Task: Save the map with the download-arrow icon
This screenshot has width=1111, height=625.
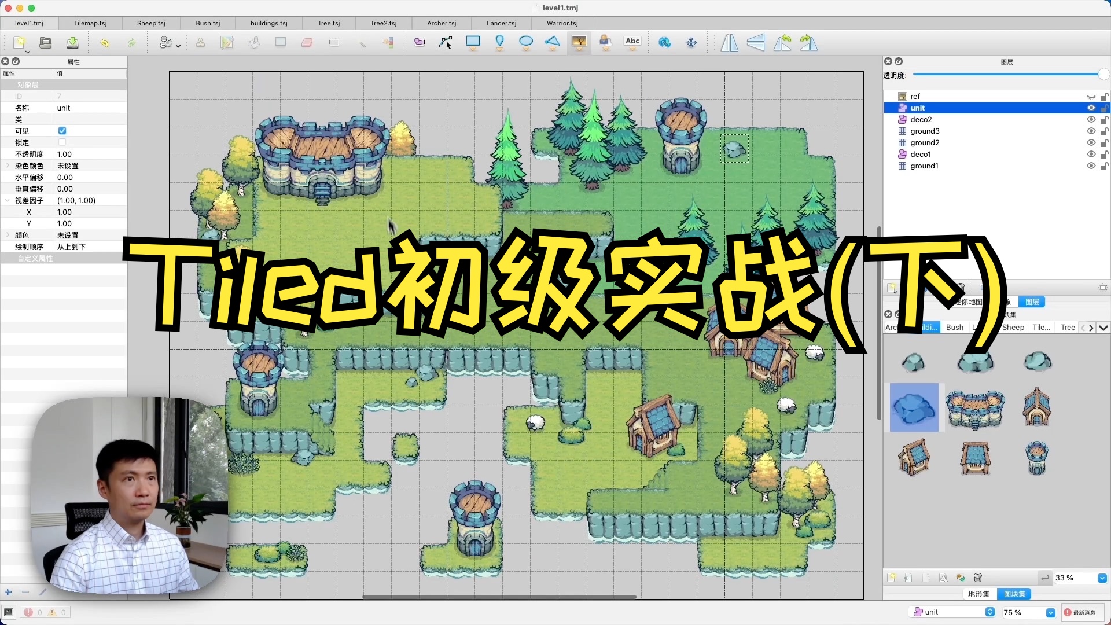Action: pyautogui.click(x=72, y=42)
